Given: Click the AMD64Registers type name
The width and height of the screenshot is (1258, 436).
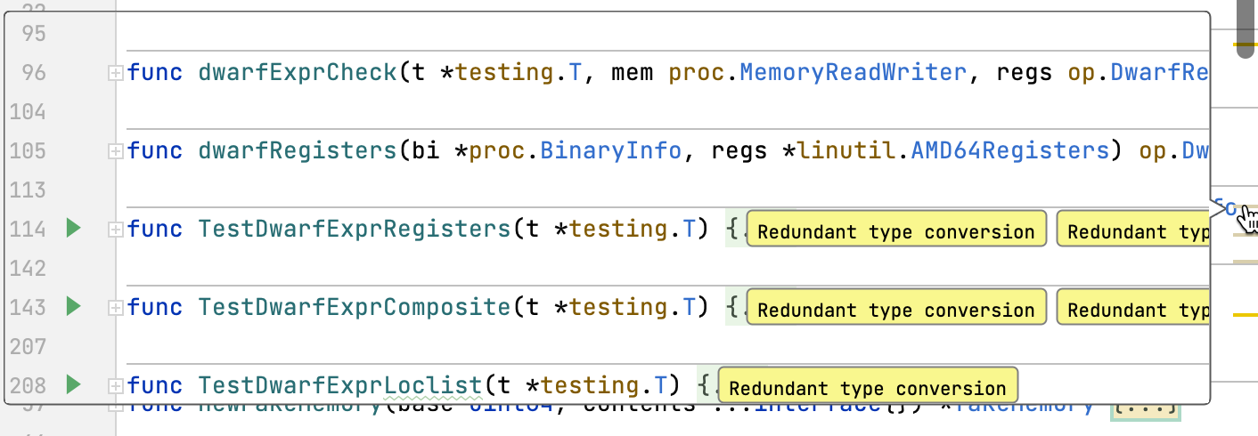Looking at the screenshot, I should [x=1010, y=150].
